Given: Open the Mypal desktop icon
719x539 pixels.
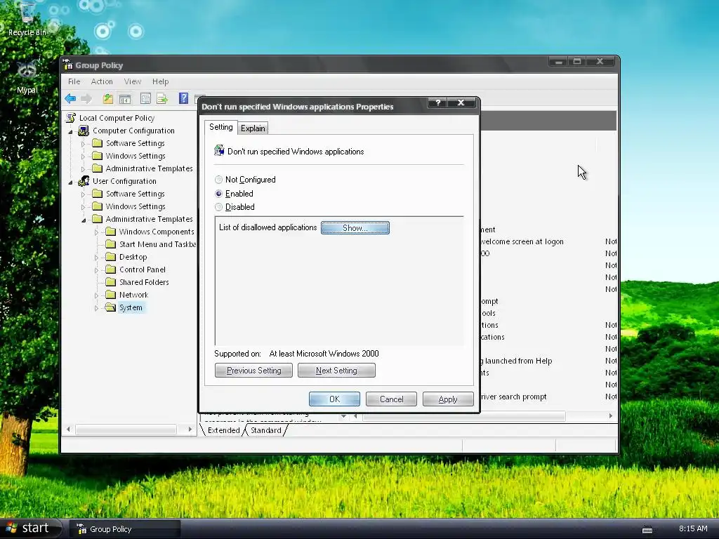Looking at the screenshot, I should (x=27, y=76).
